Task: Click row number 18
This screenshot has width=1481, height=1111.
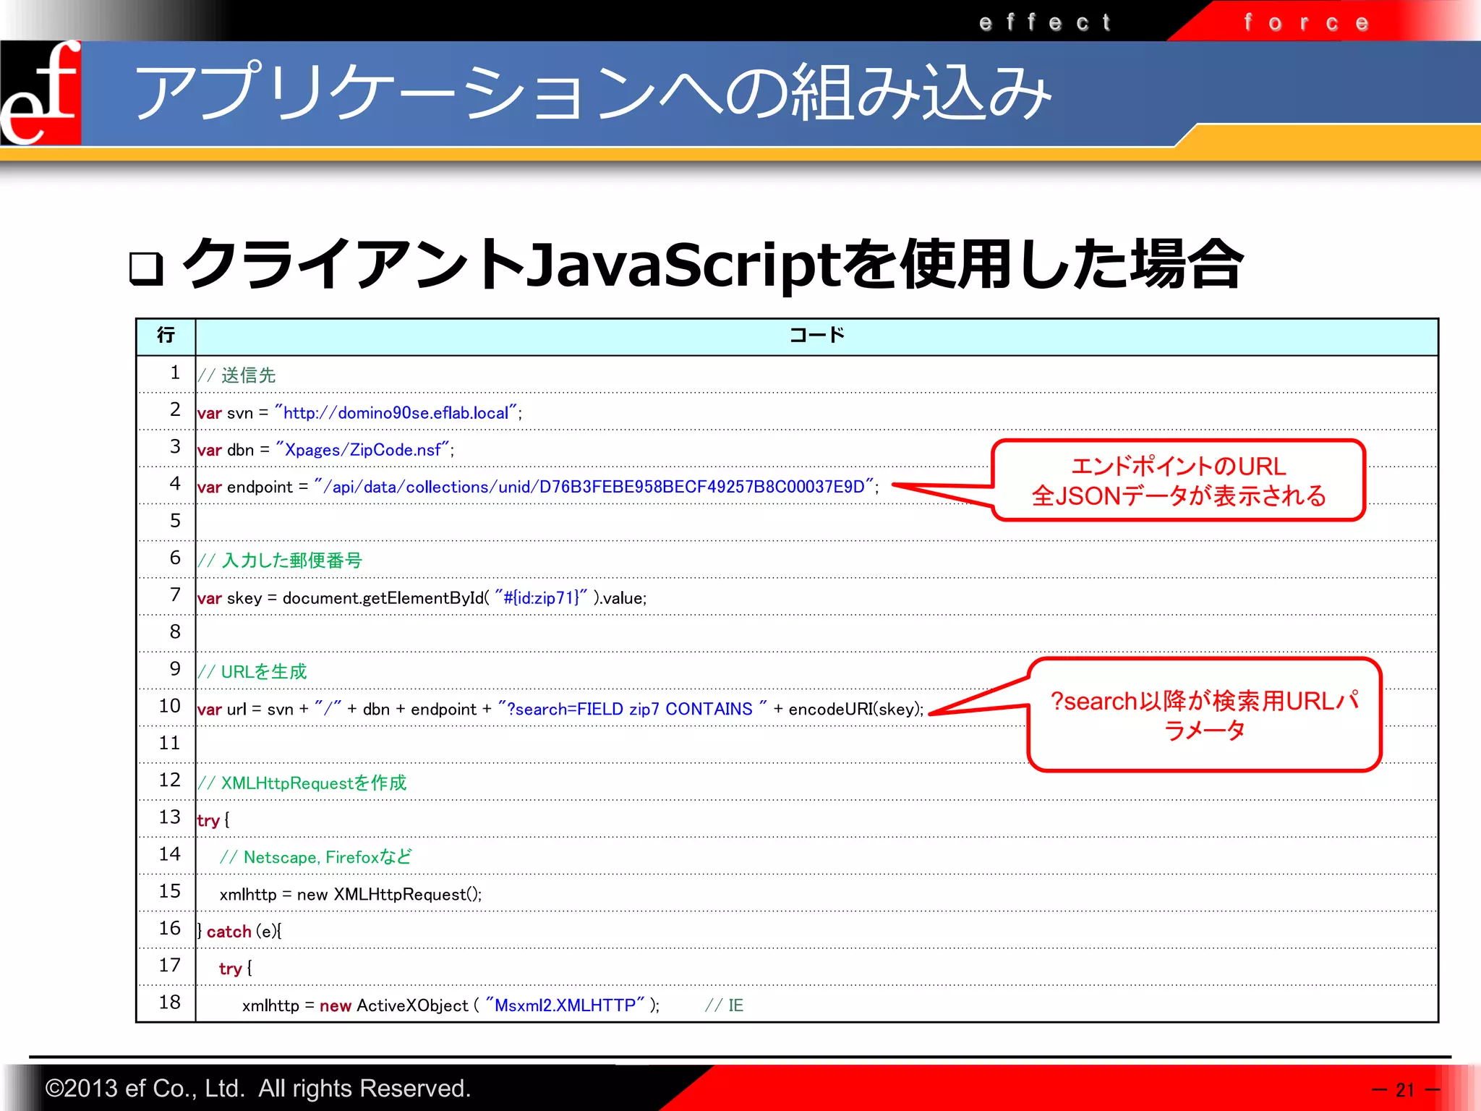Action: pyautogui.click(x=169, y=1003)
